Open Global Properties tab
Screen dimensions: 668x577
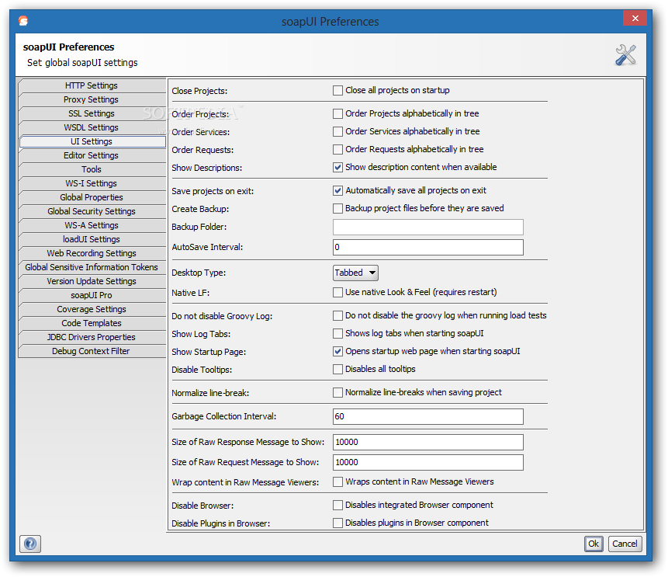(92, 197)
